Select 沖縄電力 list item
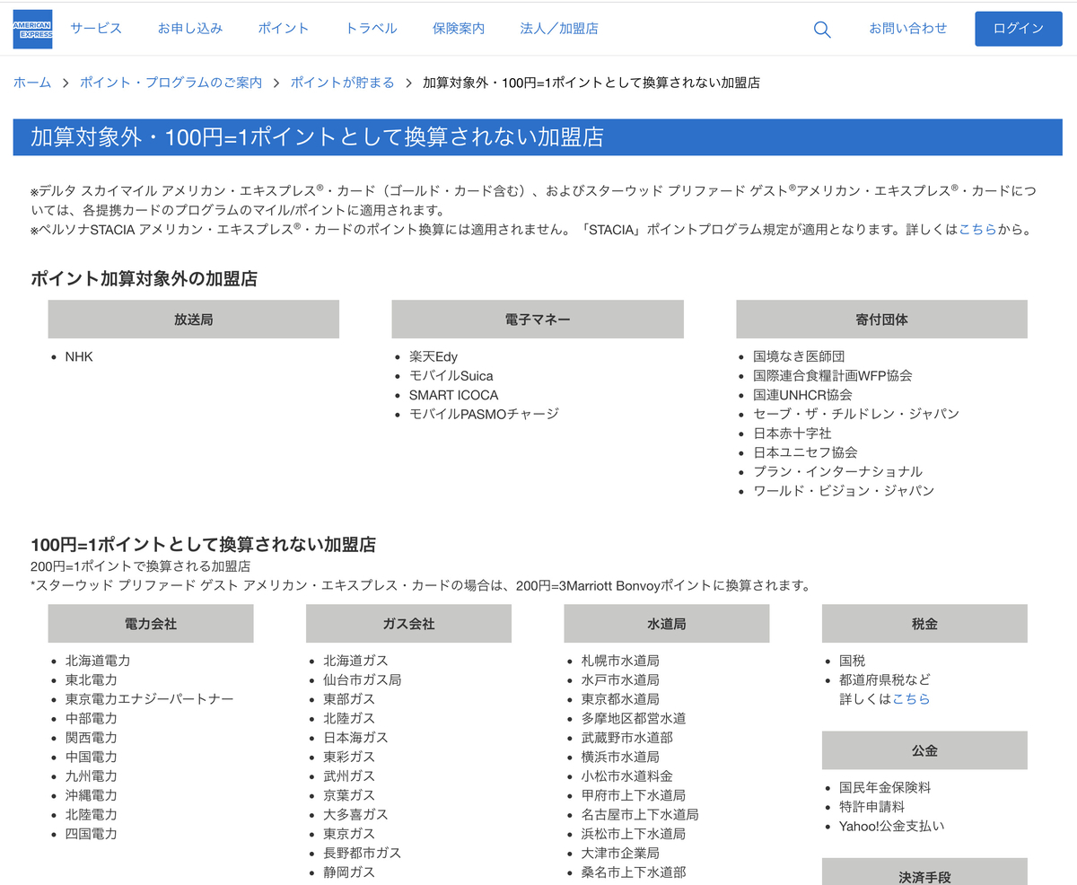The width and height of the screenshot is (1077, 885). coord(92,795)
